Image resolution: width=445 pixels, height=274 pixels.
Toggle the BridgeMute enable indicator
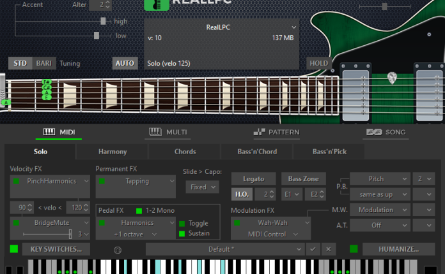(16, 223)
